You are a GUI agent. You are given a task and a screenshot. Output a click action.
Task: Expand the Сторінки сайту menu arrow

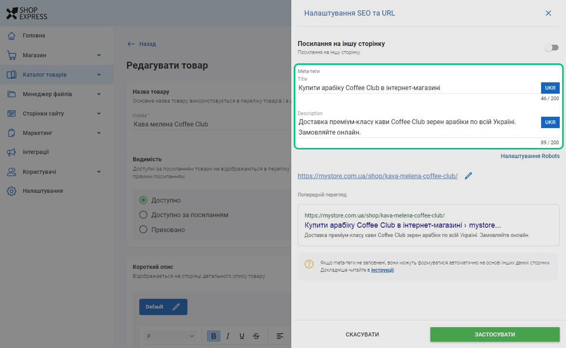click(x=99, y=113)
